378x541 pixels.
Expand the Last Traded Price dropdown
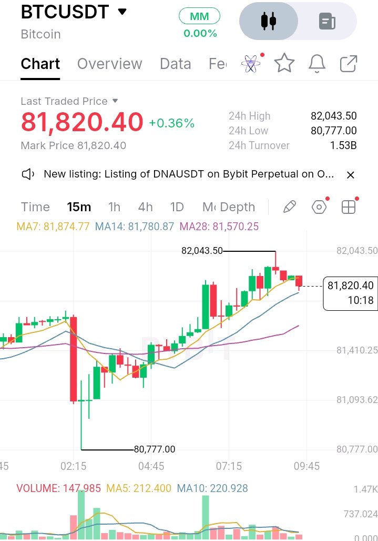(115, 101)
